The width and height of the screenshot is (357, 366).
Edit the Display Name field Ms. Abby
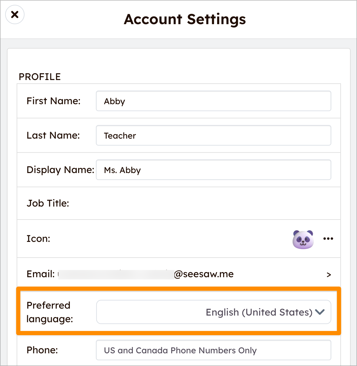tap(213, 170)
